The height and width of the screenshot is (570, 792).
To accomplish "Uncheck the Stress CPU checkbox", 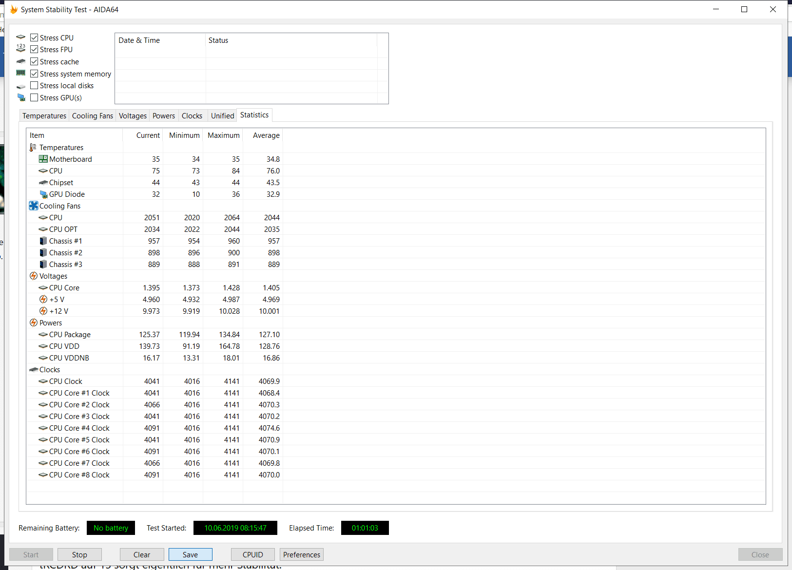I will (x=34, y=38).
